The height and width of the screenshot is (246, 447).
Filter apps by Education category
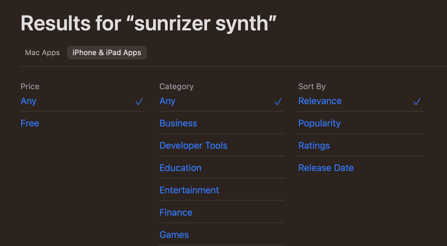(180, 168)
